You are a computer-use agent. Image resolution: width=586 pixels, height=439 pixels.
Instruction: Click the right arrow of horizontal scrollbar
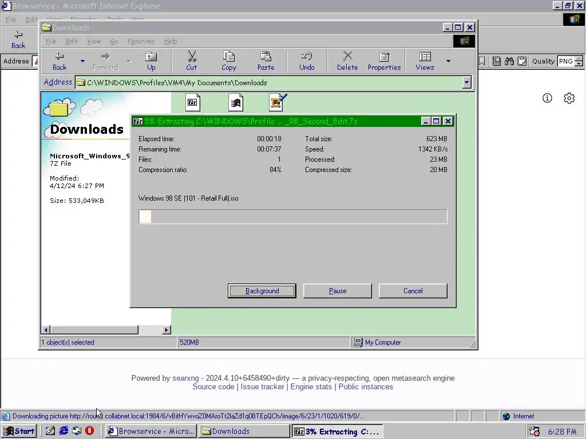click(x=167, y=330)
